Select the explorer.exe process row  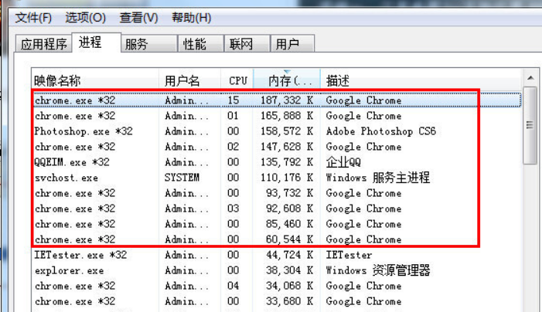pos(69,270)
